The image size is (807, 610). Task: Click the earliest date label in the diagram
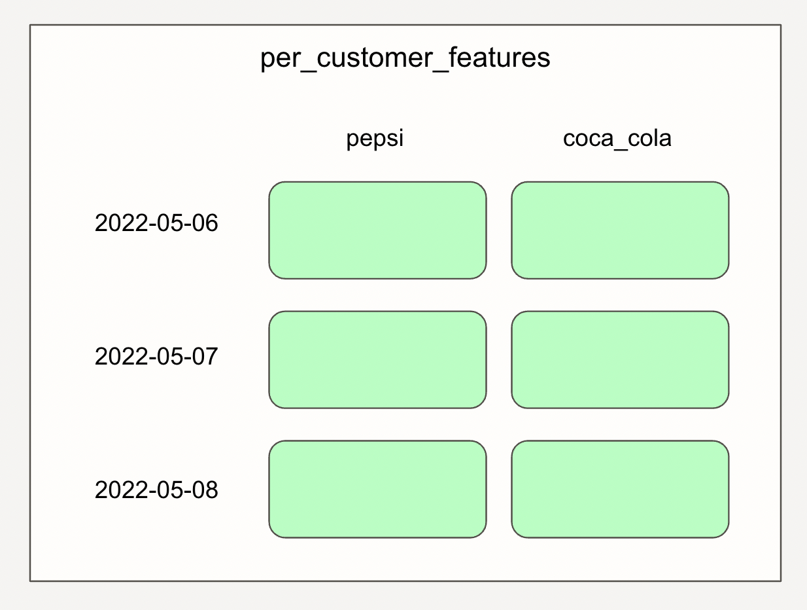pos(156,224)
